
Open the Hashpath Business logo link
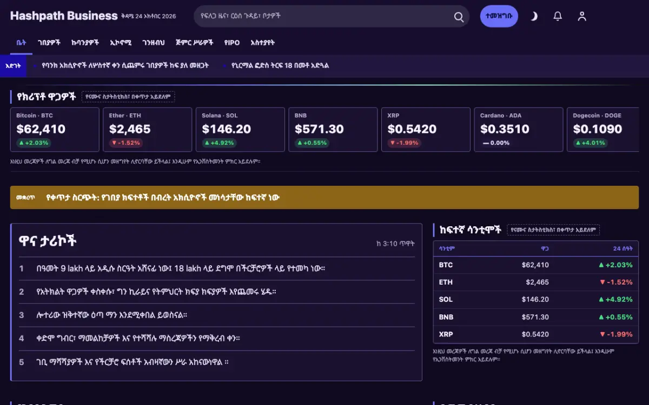(63, 16)
